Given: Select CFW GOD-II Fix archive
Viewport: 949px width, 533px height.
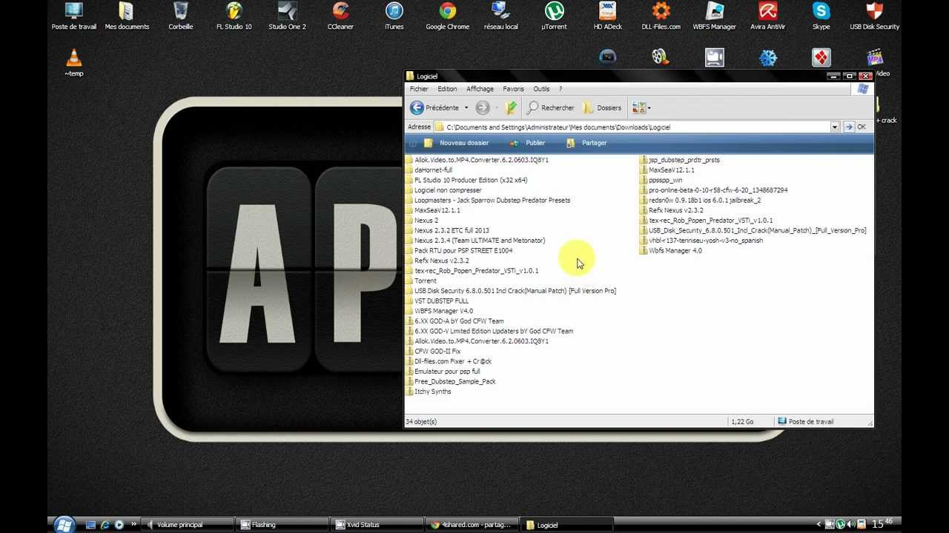Looking at the screenshot, I should [433, 352].
